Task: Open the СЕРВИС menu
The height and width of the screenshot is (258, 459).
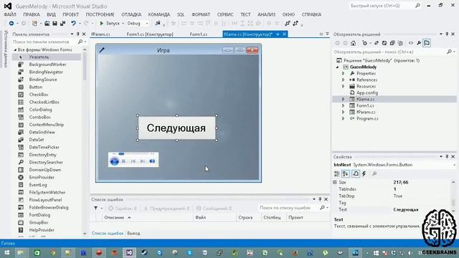Action: [x=225, y=14]
